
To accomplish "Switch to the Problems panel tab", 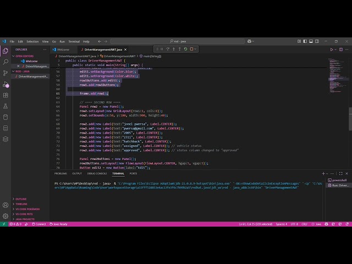I will 61,174.
